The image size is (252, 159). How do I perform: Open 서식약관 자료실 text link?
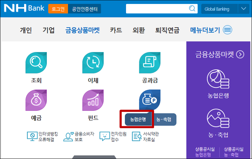tap(151, 137)
